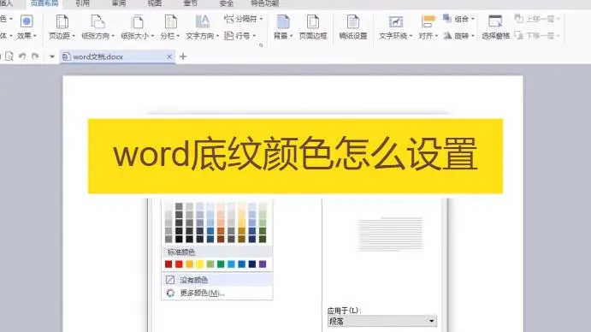Switch to the 特色功能 special features tab
Image resolution: width=591 pixels, height=332 pixels.
[x=265, y=3]
